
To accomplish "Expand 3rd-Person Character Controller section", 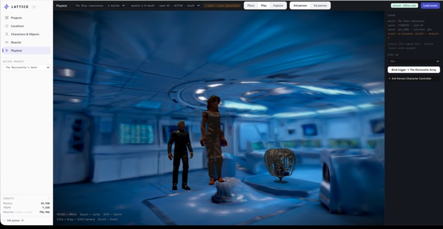I will pos(414,78).
